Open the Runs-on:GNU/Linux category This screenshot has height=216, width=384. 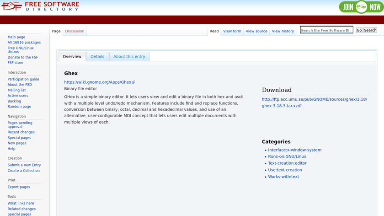287,157
